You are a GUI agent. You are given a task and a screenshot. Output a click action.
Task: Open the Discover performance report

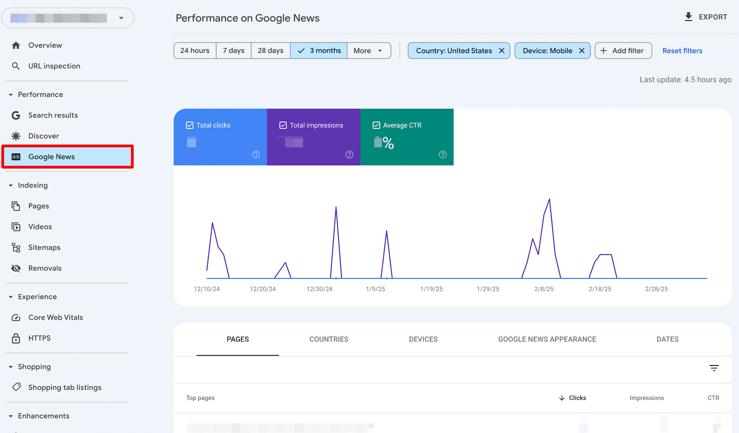[44, 136]
